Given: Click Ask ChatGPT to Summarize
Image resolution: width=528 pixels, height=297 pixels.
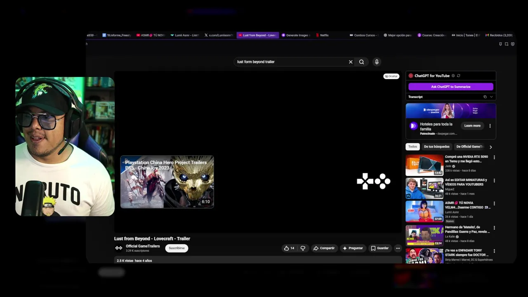Looking at the screenshot, I should pyautogui.click(x=451, y=87).
